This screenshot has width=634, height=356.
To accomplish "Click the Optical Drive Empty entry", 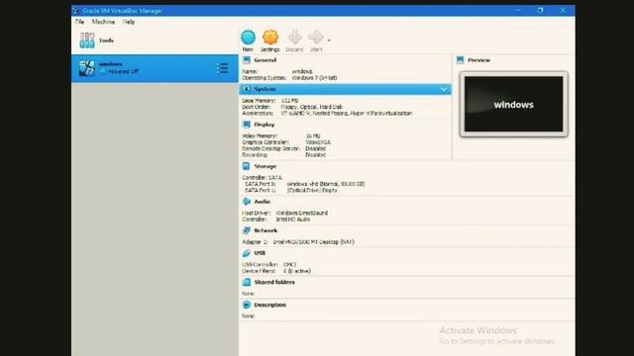I will tap(312, 190).
